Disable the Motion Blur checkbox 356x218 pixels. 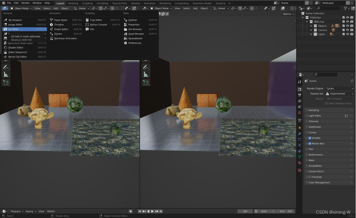pyautogui.click(x=310, y=143)
